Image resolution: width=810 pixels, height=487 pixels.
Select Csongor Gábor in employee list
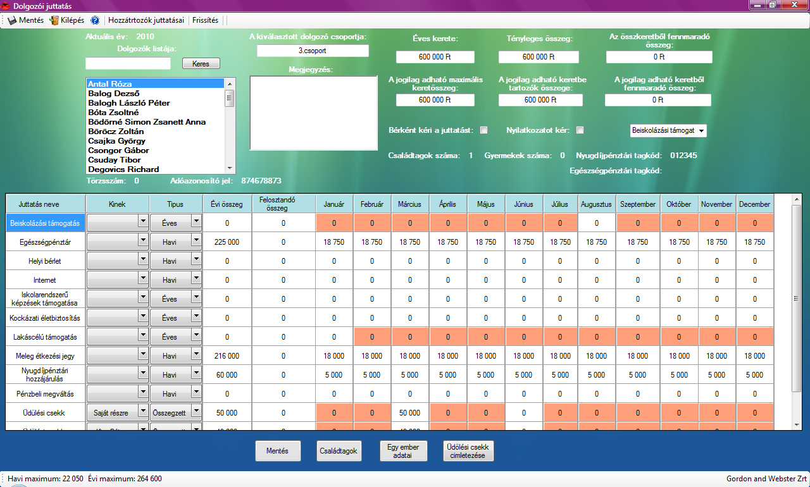click(x=155, y=150)
